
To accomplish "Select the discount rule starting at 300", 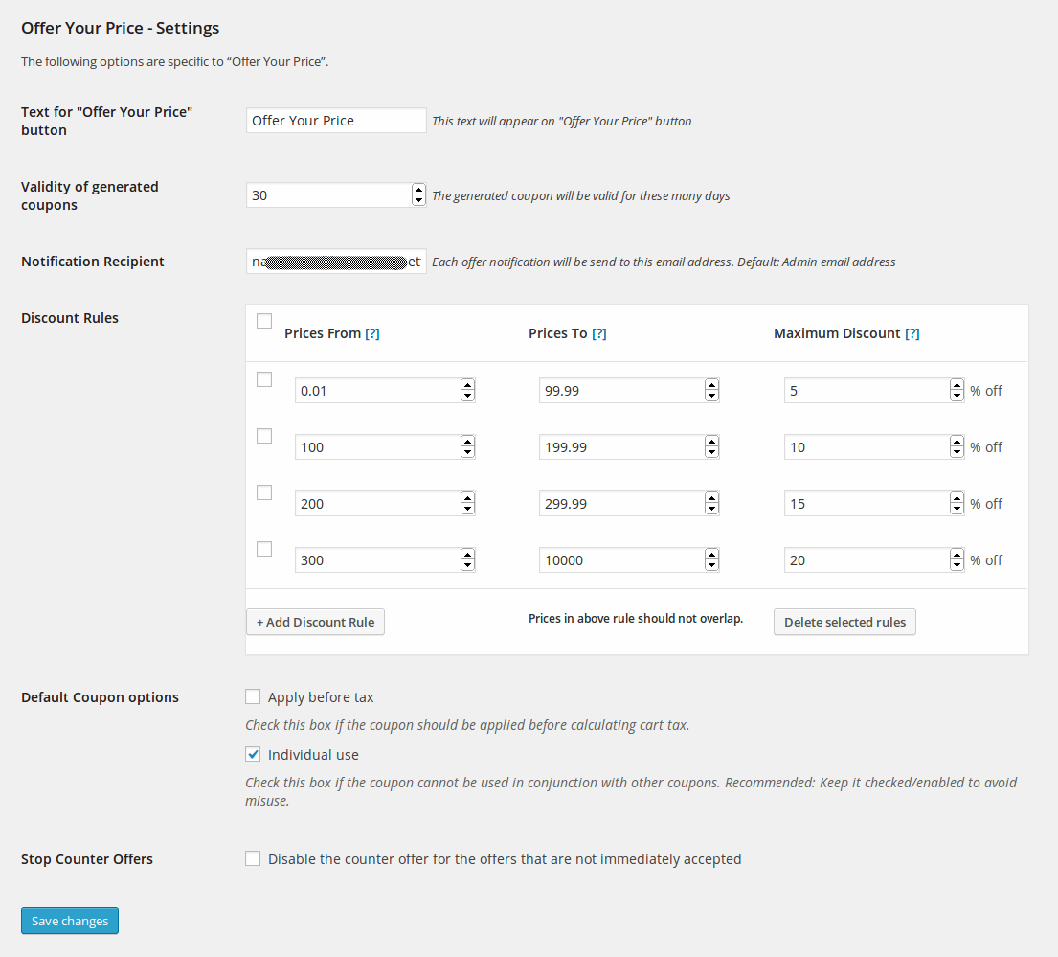I will coord(264,549).
